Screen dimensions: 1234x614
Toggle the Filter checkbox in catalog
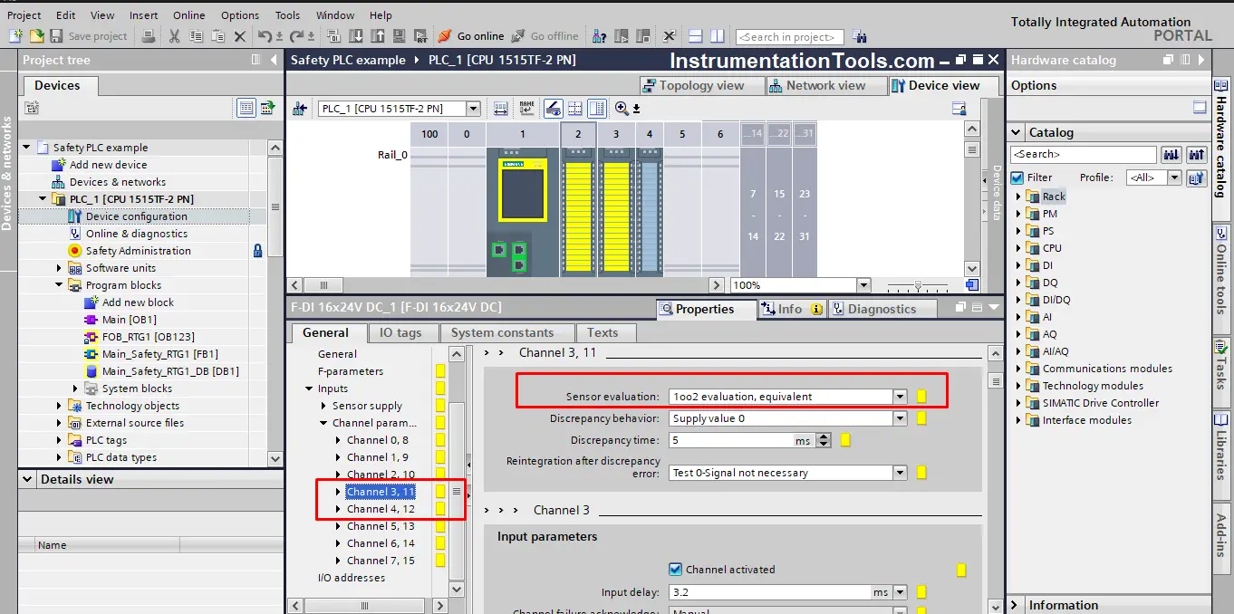point(1017,177)
